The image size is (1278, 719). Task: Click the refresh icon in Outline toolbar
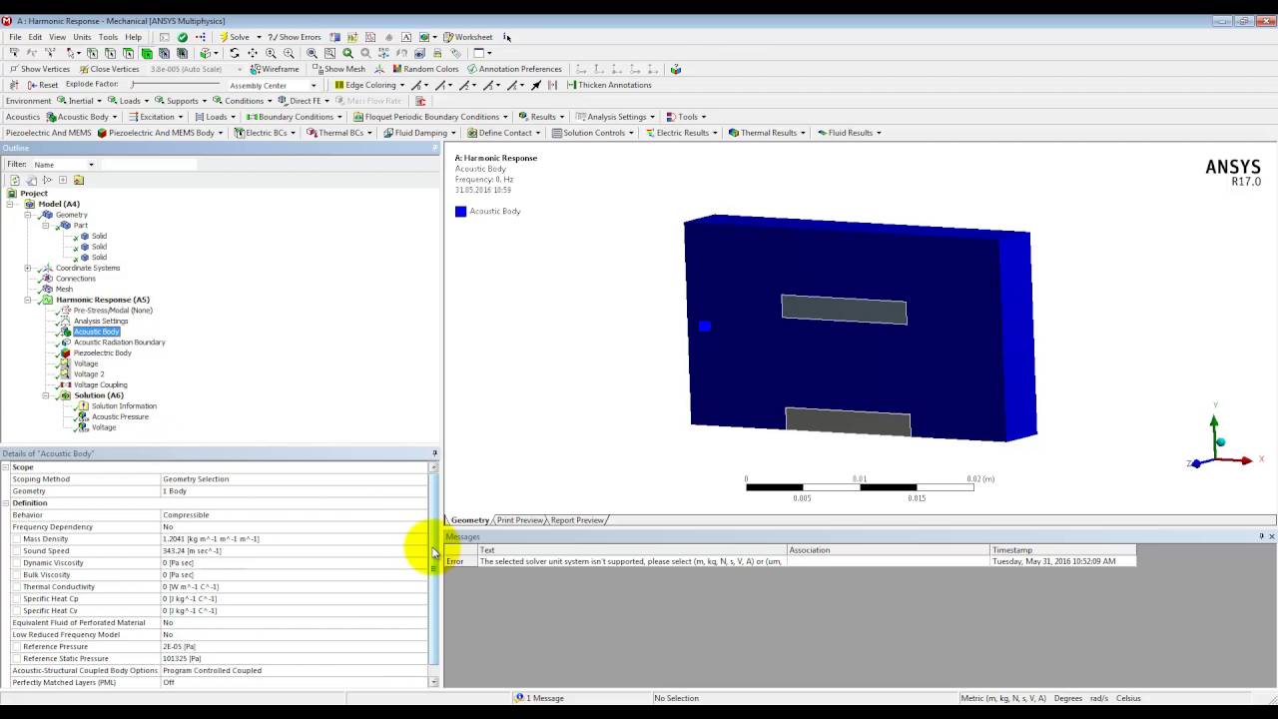point(15,180)
